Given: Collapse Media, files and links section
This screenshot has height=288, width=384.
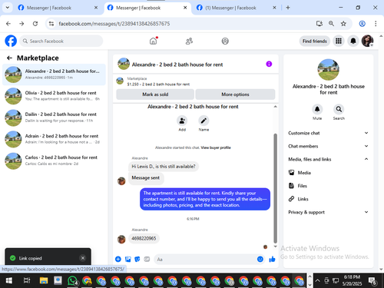Looking at the screenshot, I should (x=328, y=159).
